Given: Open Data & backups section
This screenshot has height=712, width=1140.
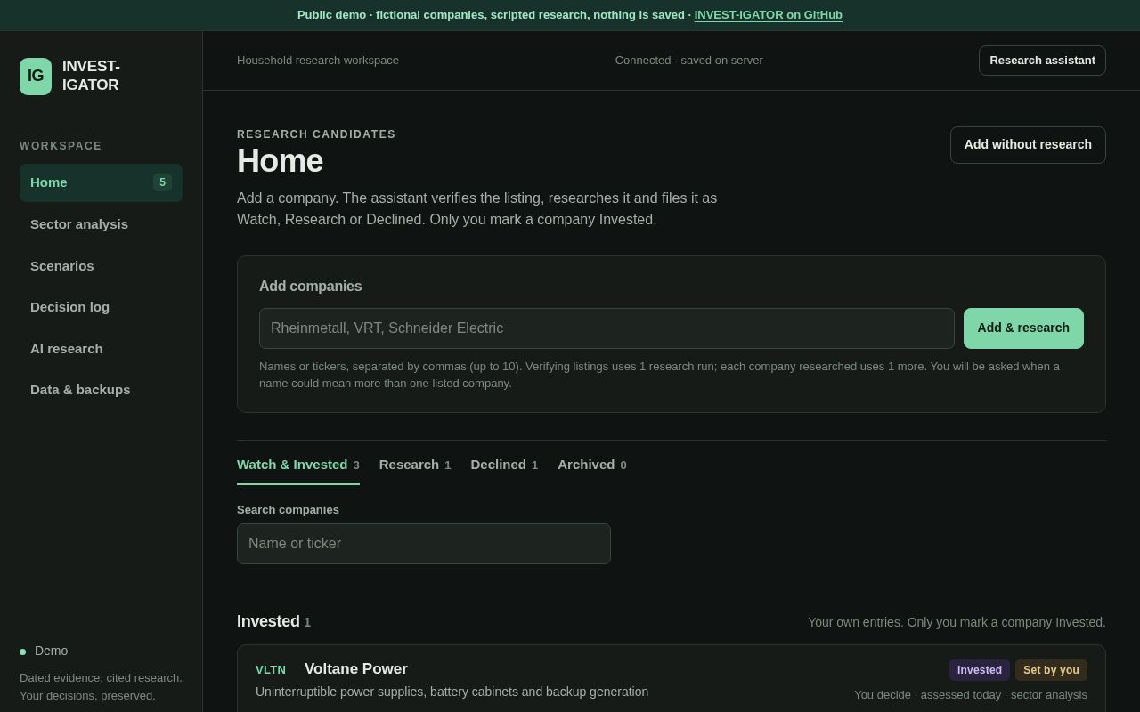Looking at the screenshot, I should [101, 390].
